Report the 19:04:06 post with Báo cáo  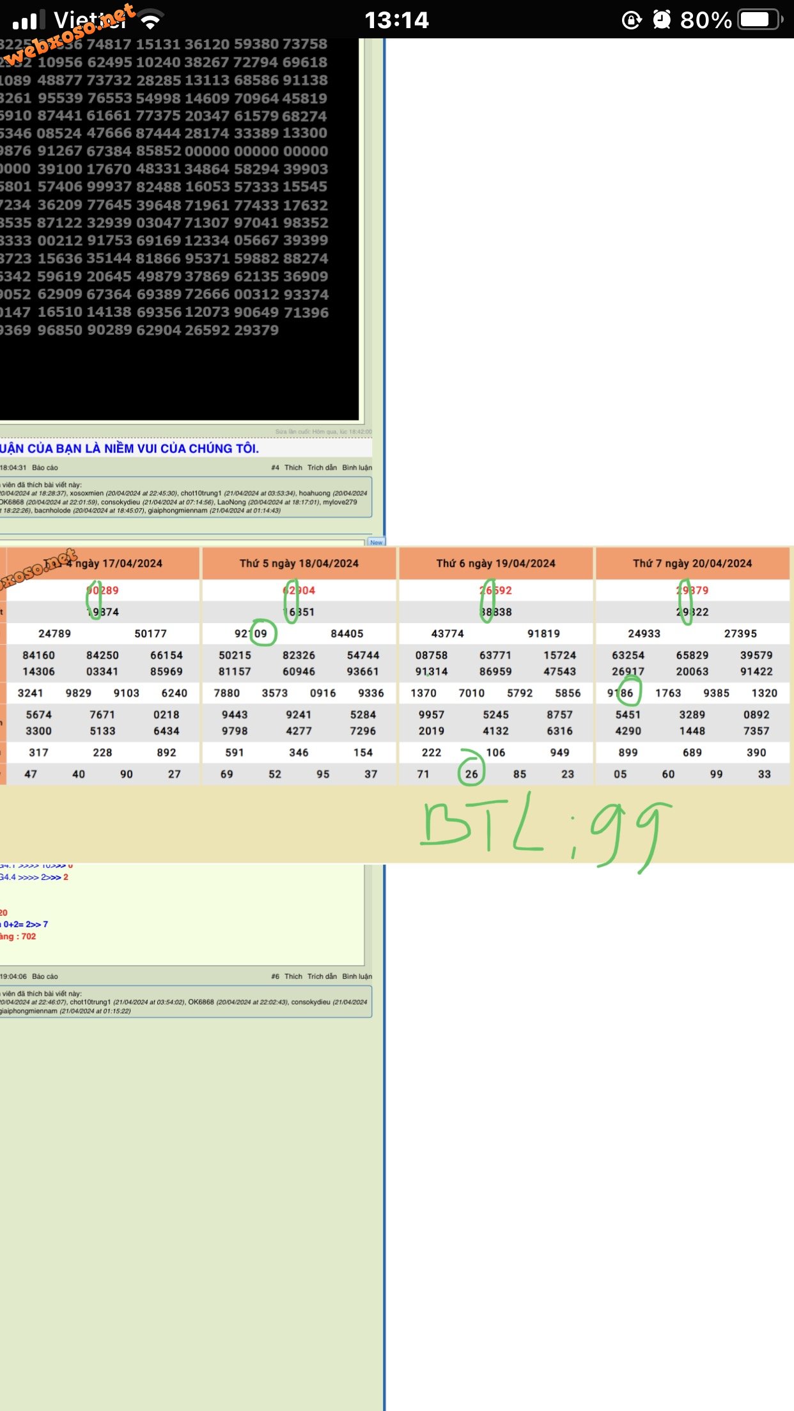point(45,976)
